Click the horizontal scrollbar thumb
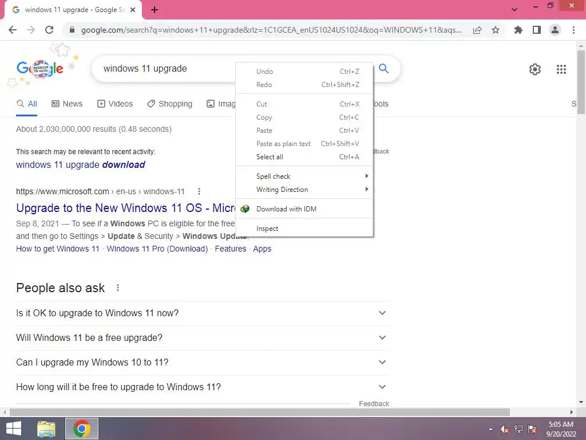This screenshot has width=586, height=440. point(260,412)
